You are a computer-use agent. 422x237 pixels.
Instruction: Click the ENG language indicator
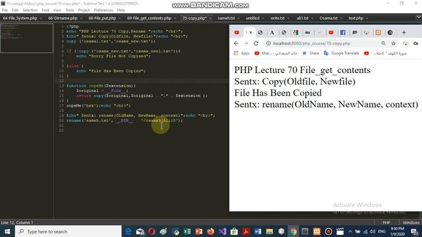pyautogui.click(x=382, y=231)
